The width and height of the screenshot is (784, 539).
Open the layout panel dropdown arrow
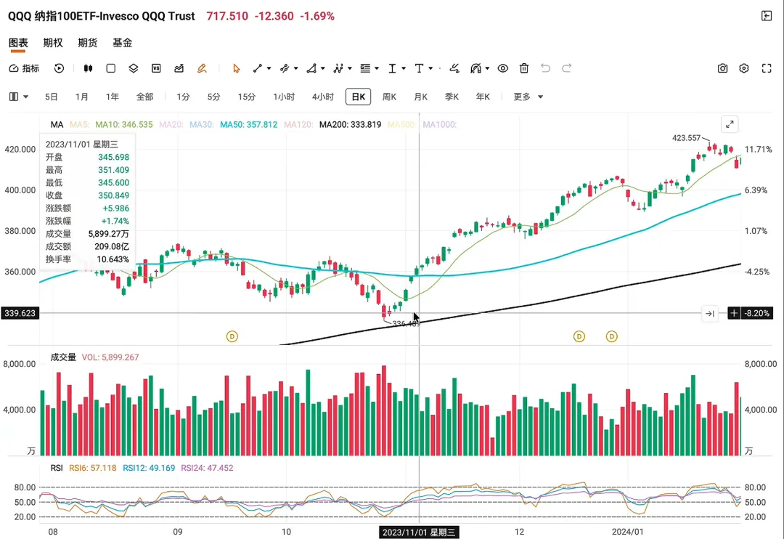click(26, 97)
